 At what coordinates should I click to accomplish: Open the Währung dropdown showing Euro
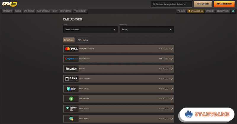coord(147,29)
